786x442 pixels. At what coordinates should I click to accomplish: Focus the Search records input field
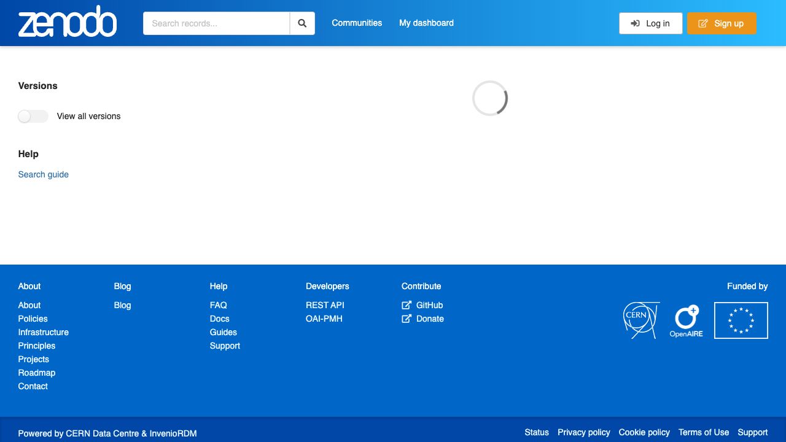click(x=216, y=23)
